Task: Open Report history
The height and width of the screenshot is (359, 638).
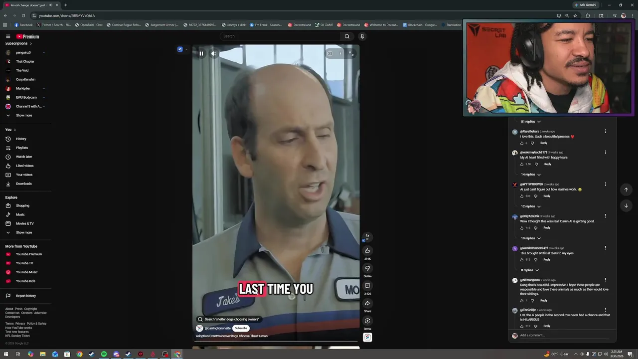Action: [25, 296]
